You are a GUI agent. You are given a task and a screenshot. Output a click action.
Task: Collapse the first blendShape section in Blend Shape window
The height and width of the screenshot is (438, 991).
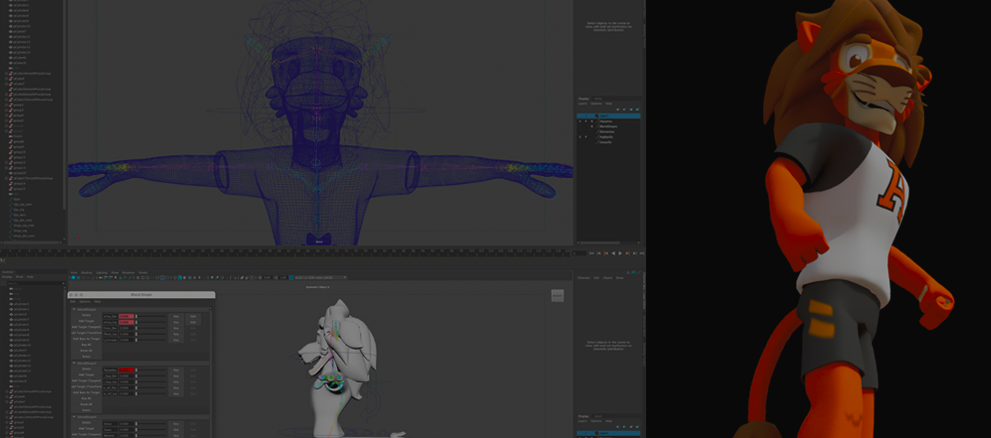click(x=74, y=309)
